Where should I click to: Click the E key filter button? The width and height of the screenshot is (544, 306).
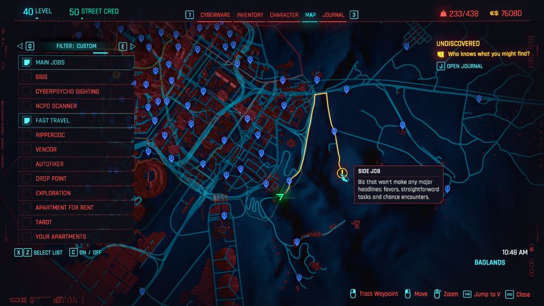[123, 46]
